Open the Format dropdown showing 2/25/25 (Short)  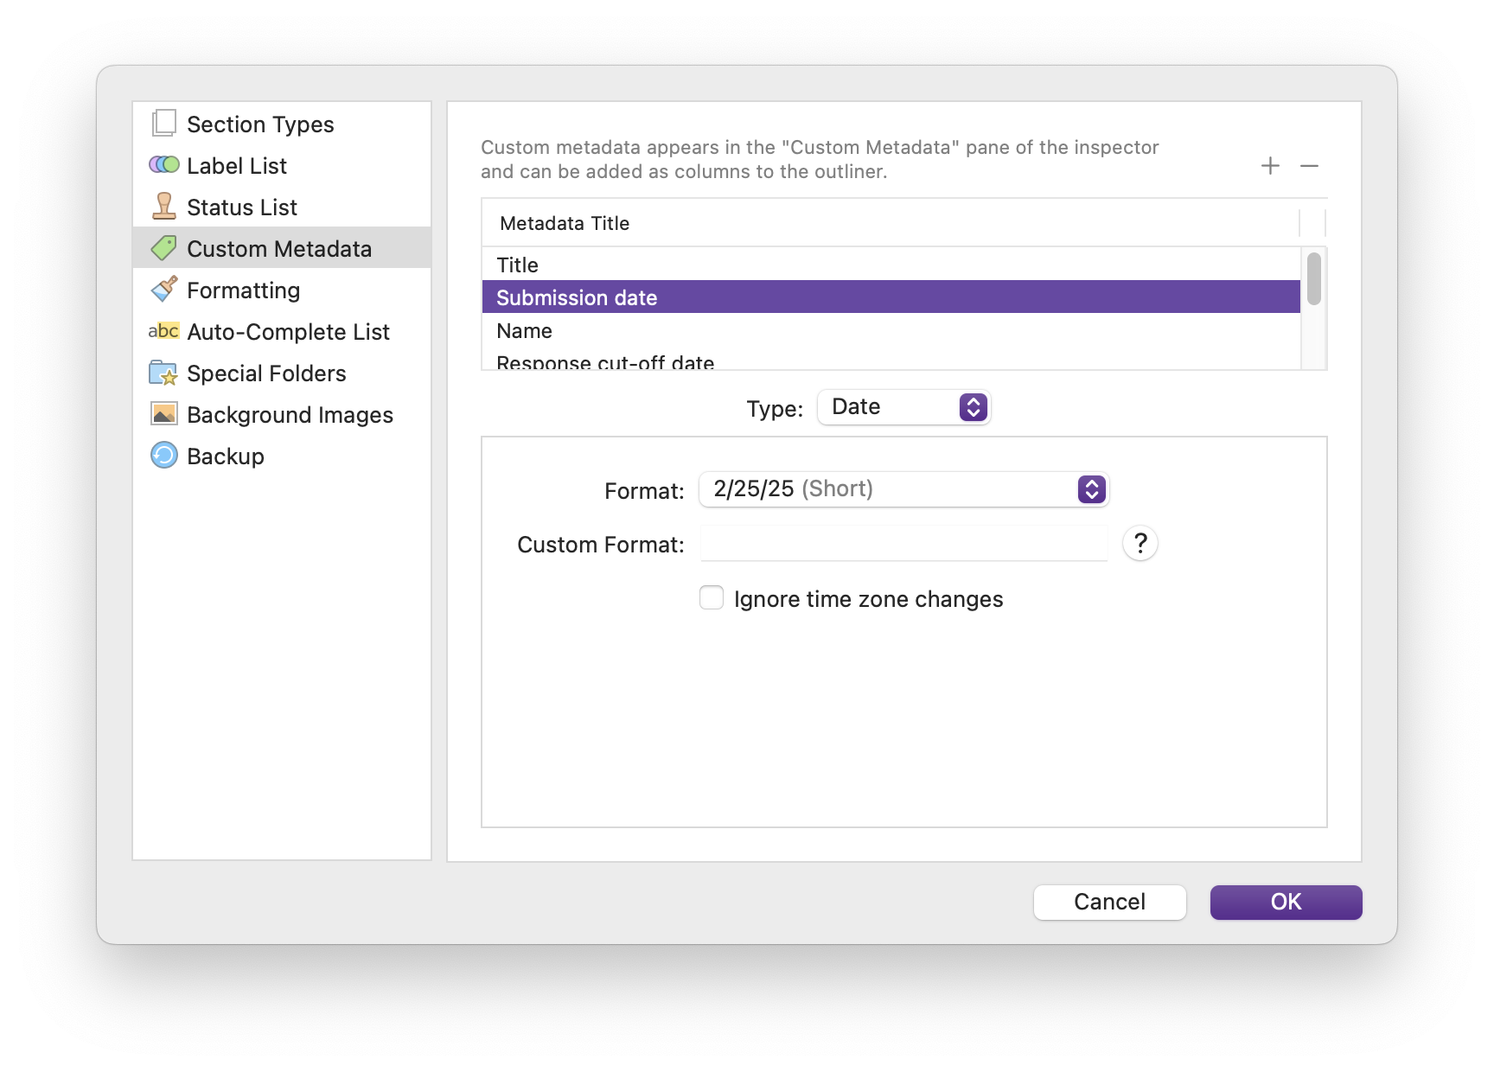coord(903,489)
